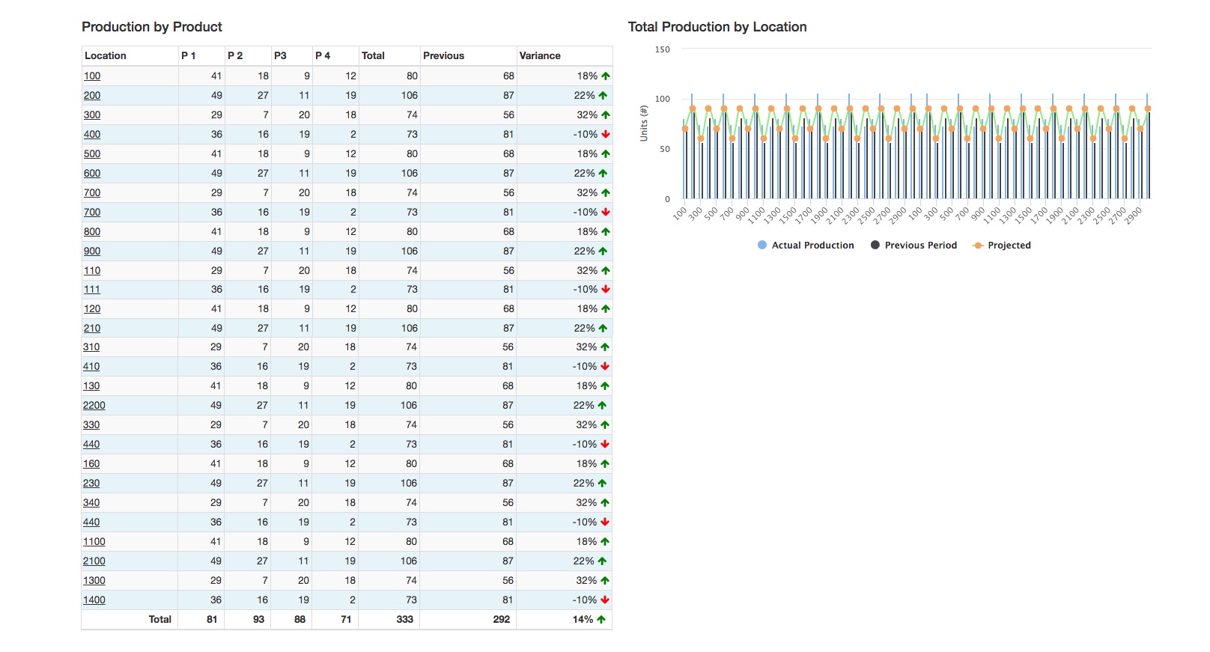
Task: Click the green up arrow in row 500
Action: point(606,153)
